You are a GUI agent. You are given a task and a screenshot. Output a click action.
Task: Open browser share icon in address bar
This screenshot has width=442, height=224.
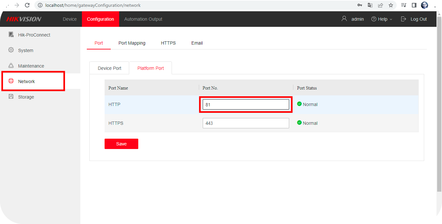[x=380, y=5]
